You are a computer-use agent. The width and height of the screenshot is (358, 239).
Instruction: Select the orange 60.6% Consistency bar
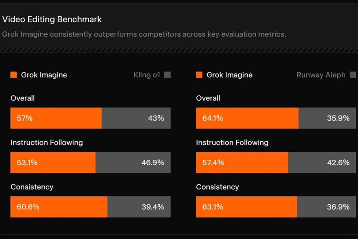pyautogui.click(x=59, y=207)
